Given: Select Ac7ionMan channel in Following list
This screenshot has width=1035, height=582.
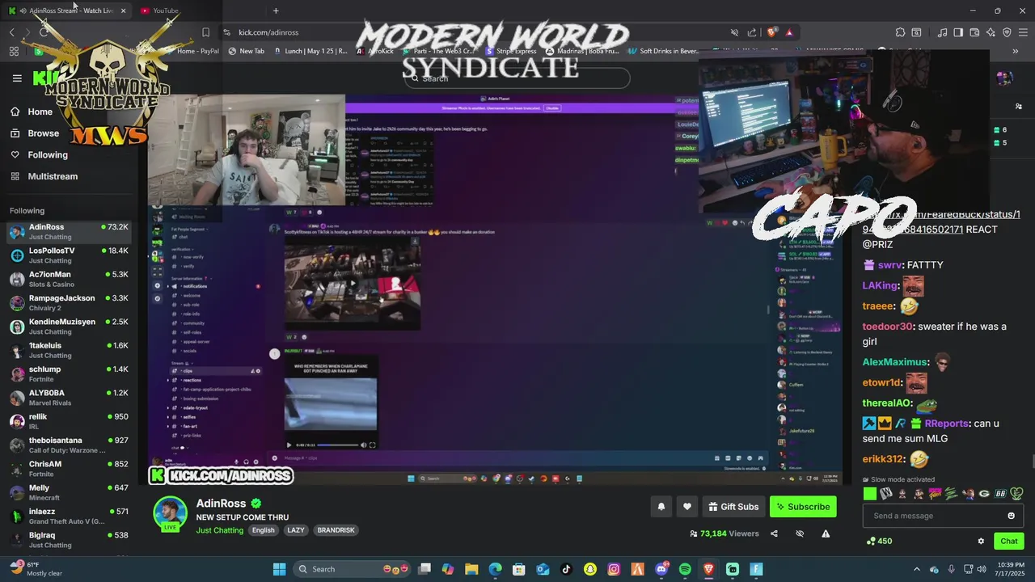Looking at the screenshot, I should click(70, 279).
